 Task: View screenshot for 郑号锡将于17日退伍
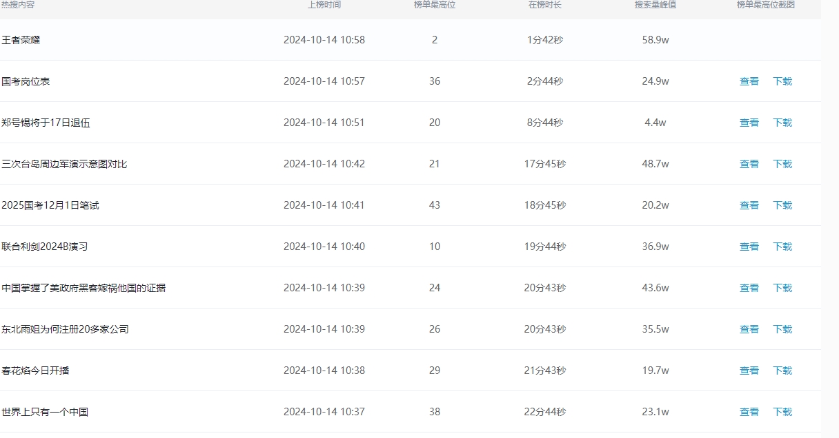(x=749, y=123)
